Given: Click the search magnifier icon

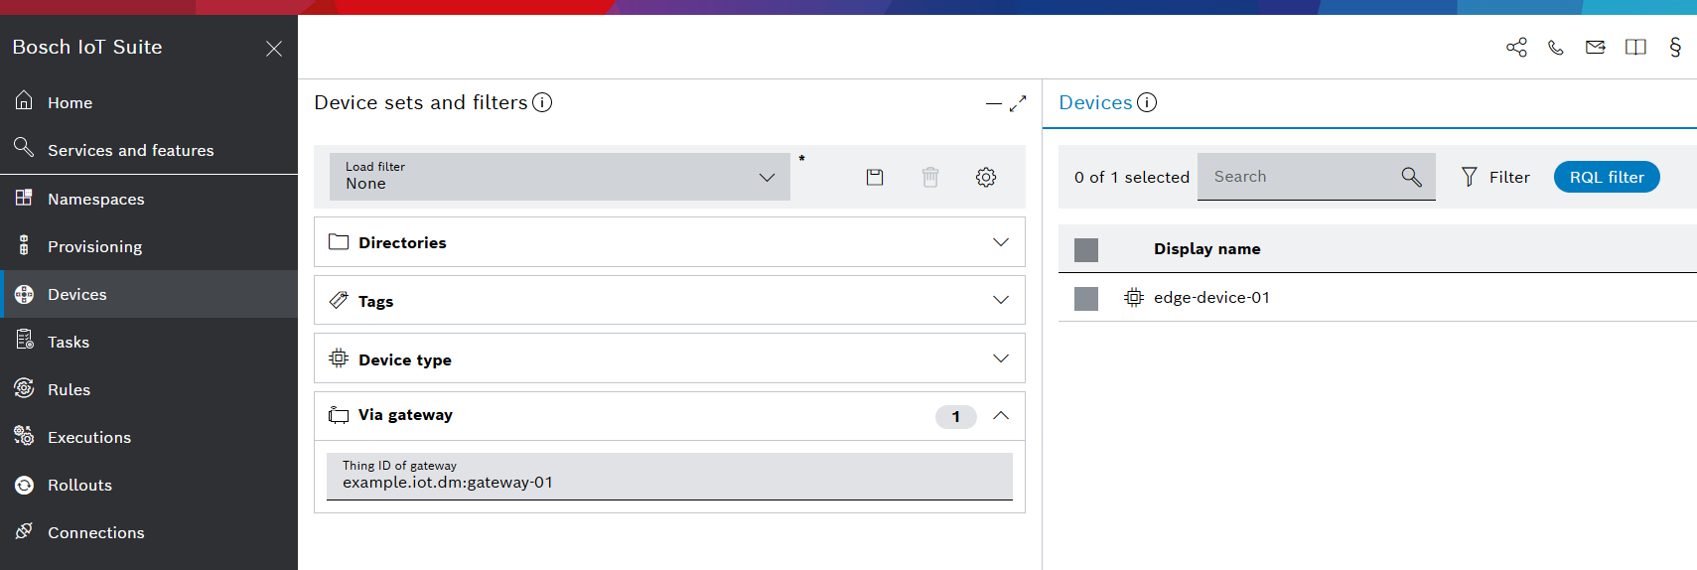Looking at the screenshot, I should click(x=1411, y=177).
